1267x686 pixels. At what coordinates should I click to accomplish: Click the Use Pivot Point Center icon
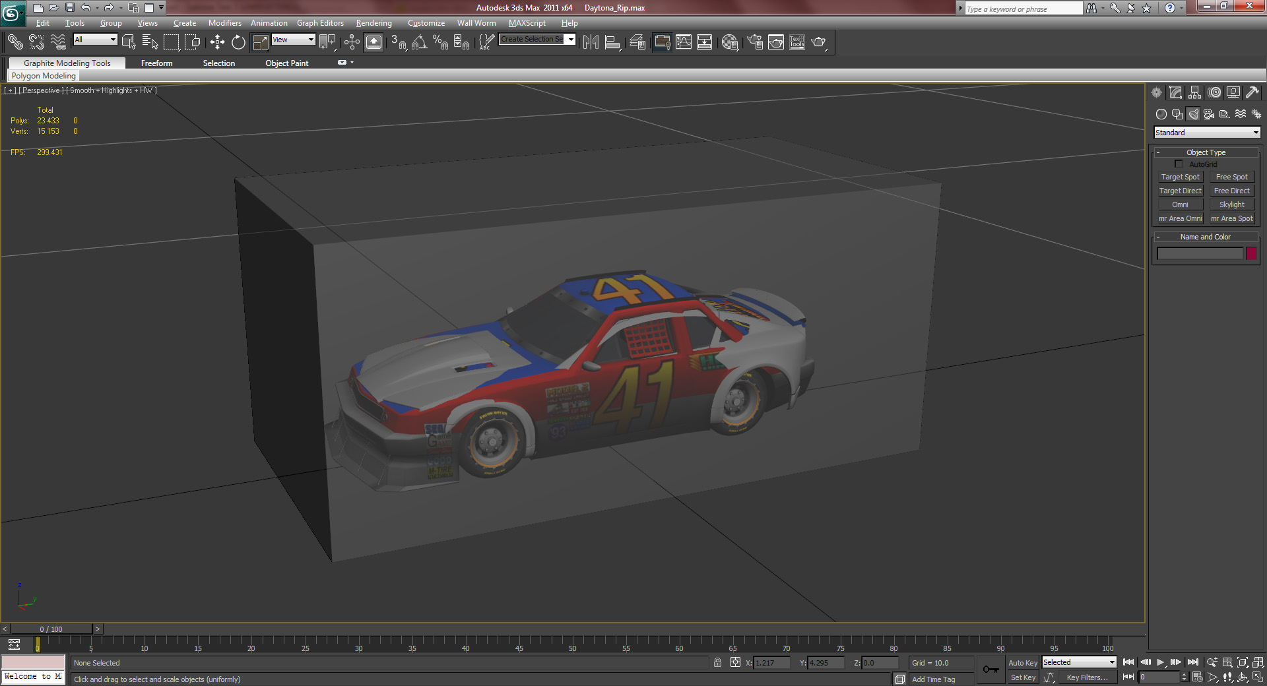(327, 42)
